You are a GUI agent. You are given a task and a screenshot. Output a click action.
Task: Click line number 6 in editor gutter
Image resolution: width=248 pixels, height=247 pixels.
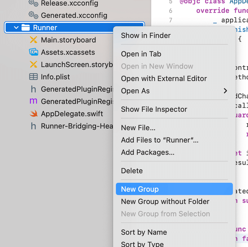coord(170,11)
